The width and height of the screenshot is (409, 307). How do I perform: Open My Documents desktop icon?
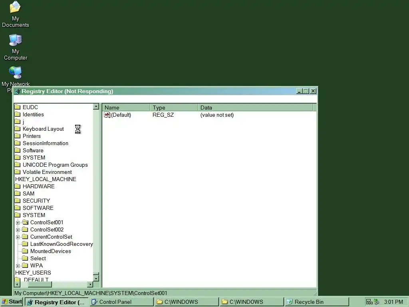click(x=16, y=7)
